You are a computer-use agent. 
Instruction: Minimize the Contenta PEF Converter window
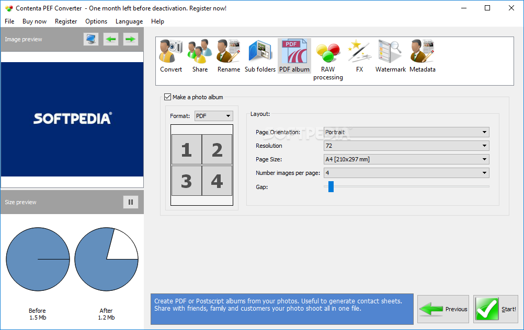pos(464,8)
